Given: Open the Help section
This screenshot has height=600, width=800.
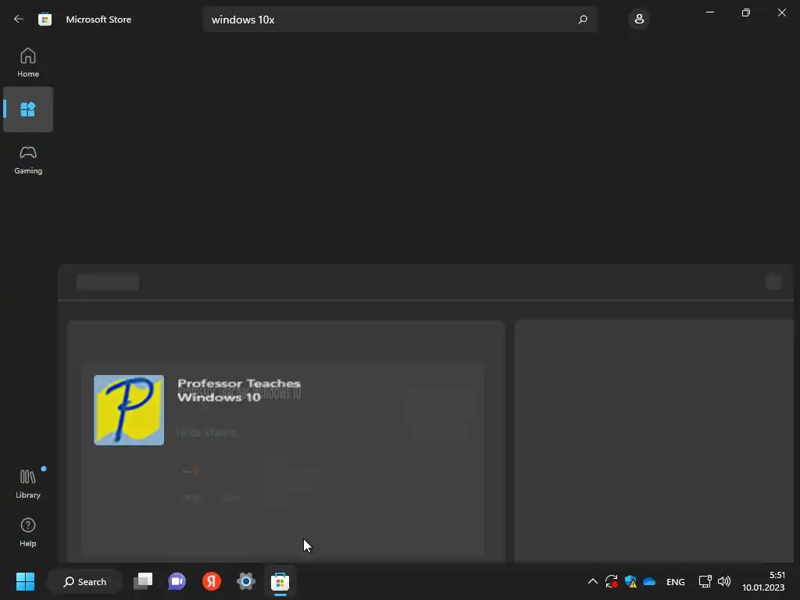Looking at the screenshot, I should tap(28, 533).
